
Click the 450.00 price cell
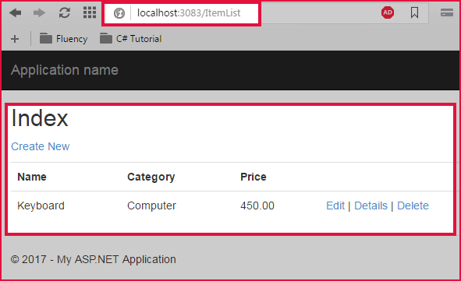pos(257,205)
